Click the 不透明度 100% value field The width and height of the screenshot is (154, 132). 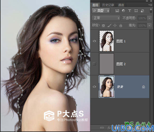tap(142, 18)
